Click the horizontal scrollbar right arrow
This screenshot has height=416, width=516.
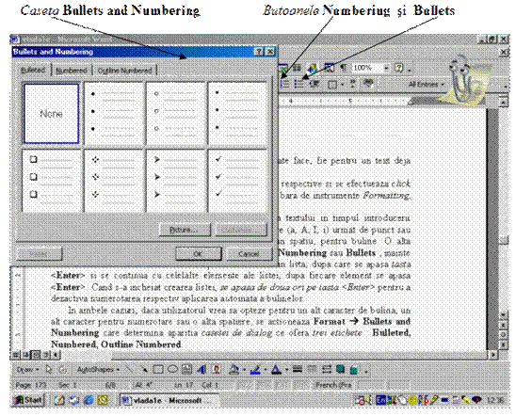tap(493, 355)
